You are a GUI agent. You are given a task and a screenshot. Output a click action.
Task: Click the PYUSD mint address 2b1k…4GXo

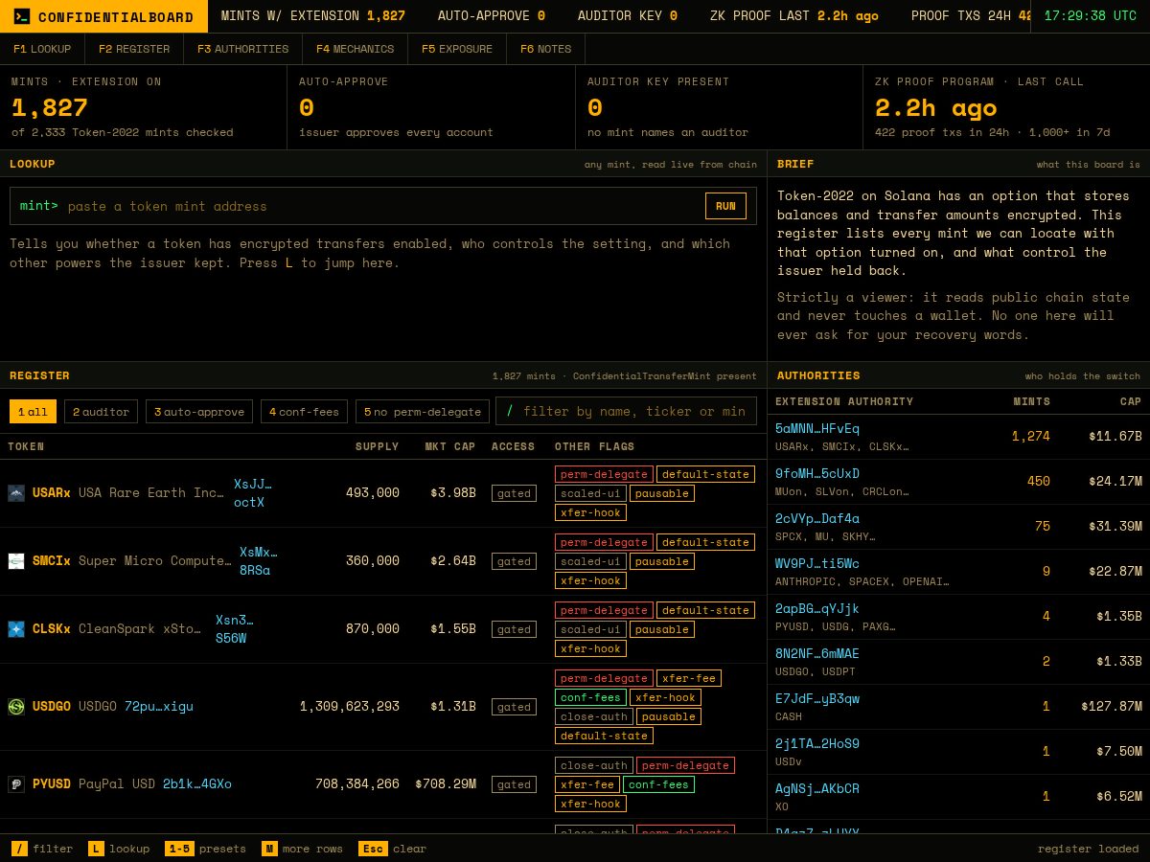(x=197, y=784)
